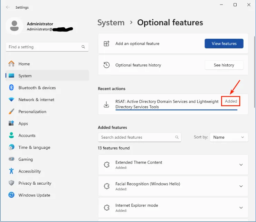Click the Accessibility figure icon
Image resolution: width=256 pixels, height=222 pixels.
(11, 171)
